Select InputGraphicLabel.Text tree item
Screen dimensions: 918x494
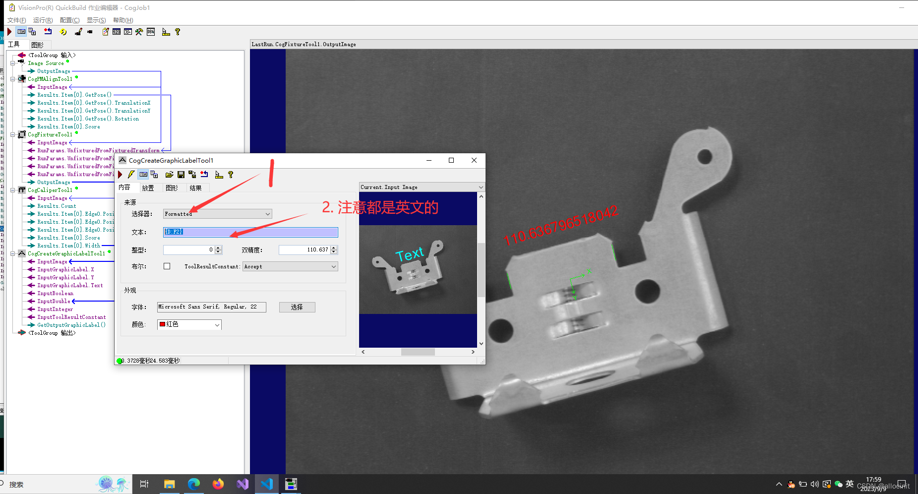pos(70,285)
